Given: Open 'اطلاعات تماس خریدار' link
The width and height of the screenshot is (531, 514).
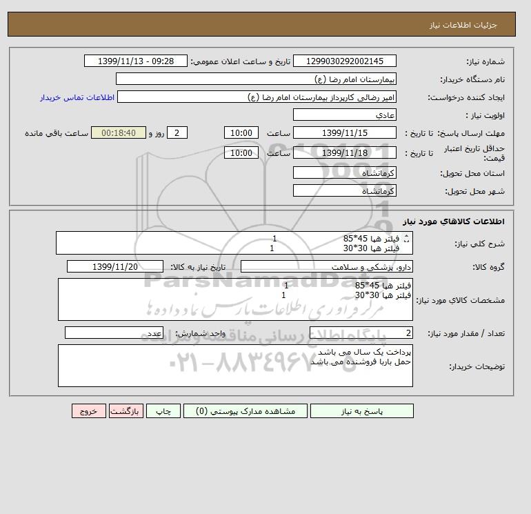Looking at the screenshot, I should tap(77, 97).
